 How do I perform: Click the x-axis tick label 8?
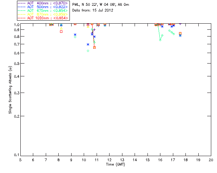tap(59, 160)
